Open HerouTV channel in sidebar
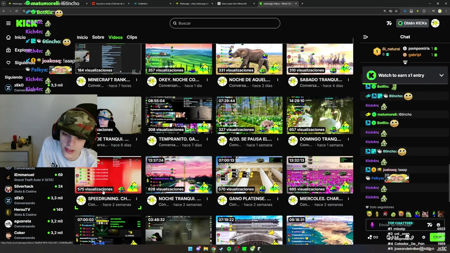The height and width of the screenshot is (253, 450). (34, 212)
